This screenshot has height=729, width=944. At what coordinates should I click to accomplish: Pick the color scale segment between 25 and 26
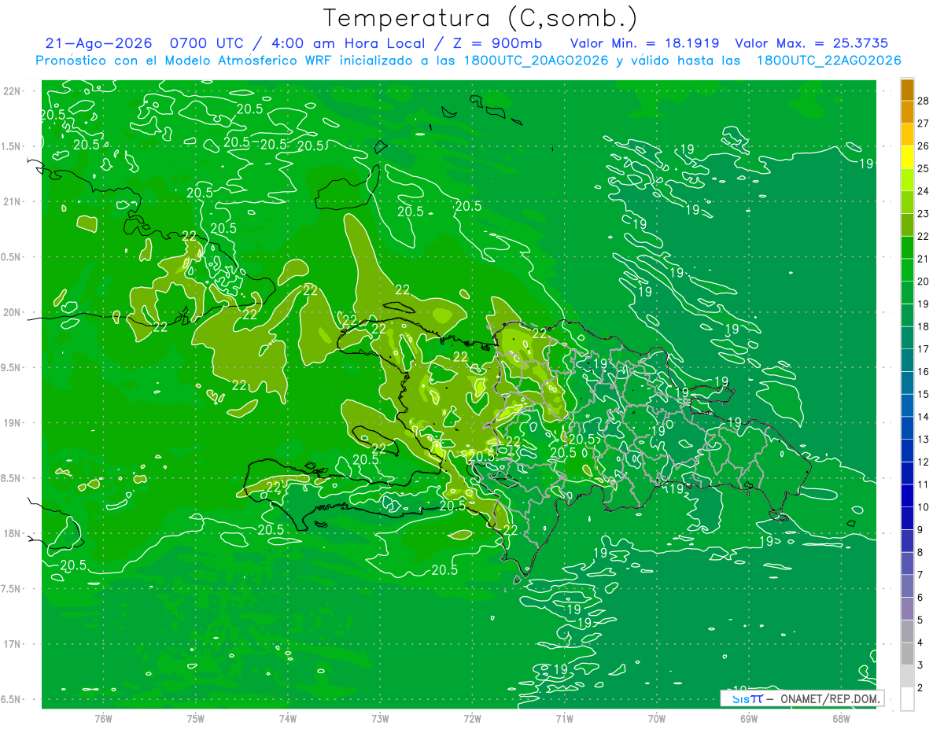coord(907,156)
